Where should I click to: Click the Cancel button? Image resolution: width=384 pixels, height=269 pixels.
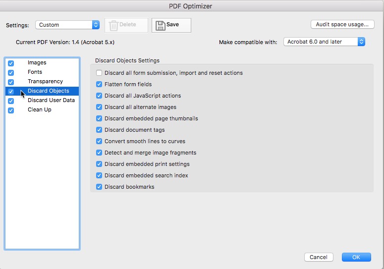319,257
